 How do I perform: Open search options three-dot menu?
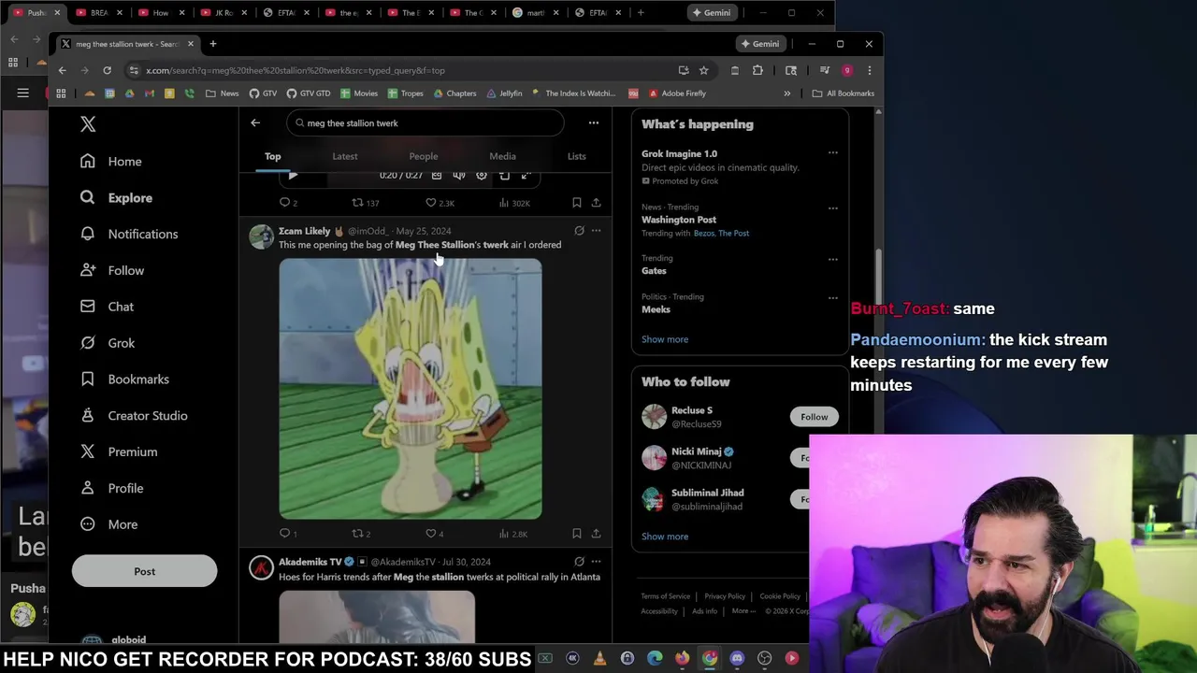tap(593, 122)
